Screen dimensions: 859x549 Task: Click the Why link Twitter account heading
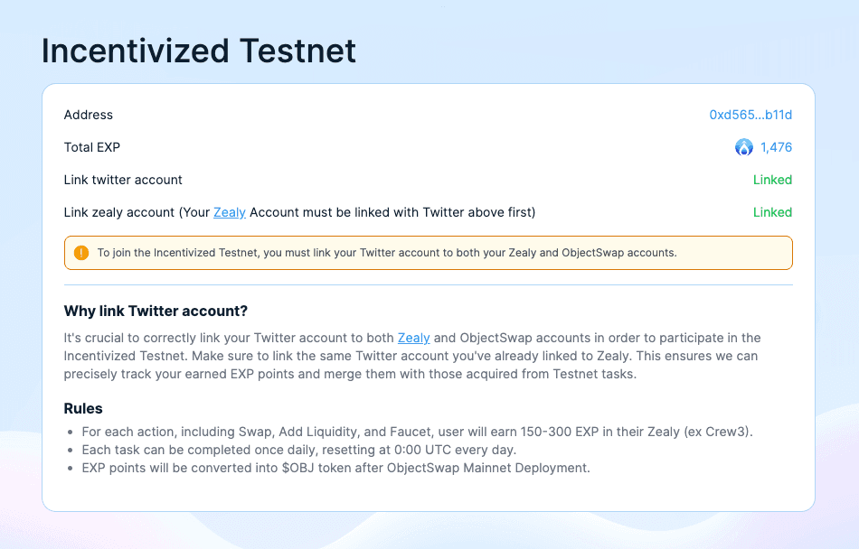[156, 312]
